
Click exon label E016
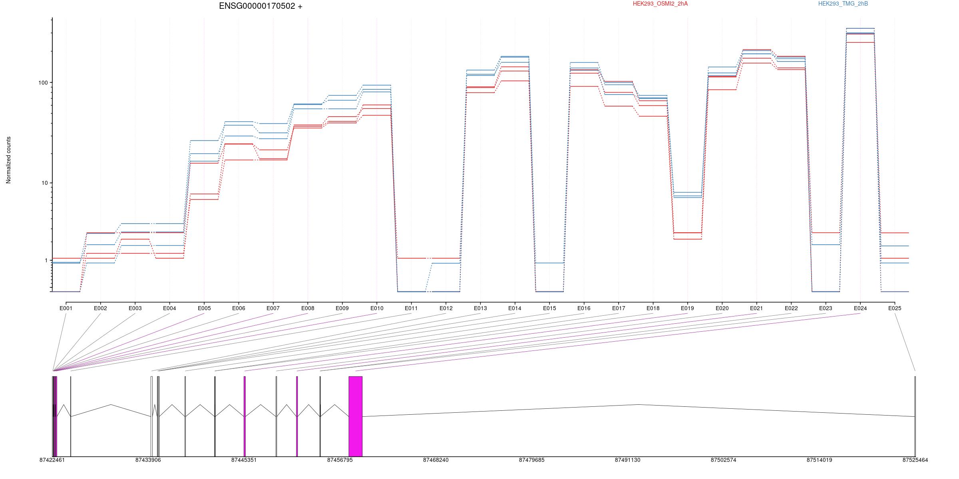[x=584, y=308]
